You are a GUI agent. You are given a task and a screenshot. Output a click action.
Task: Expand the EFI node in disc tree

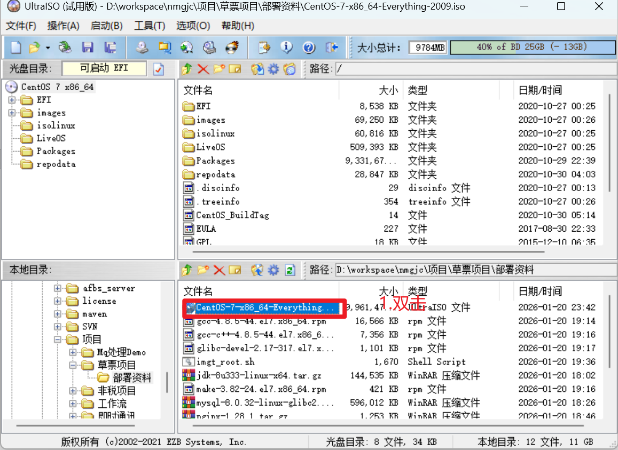click(x=12, y=100)
